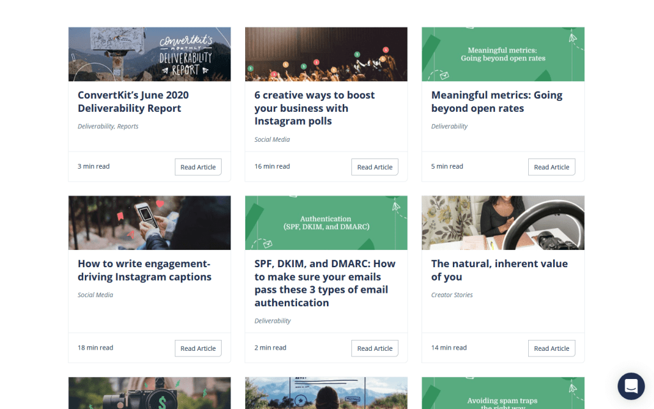Viewport: 654px width, 409px height.
Task: Click the Deliverability Report mailbox thumbnail
Action: (x=149, y=54)
